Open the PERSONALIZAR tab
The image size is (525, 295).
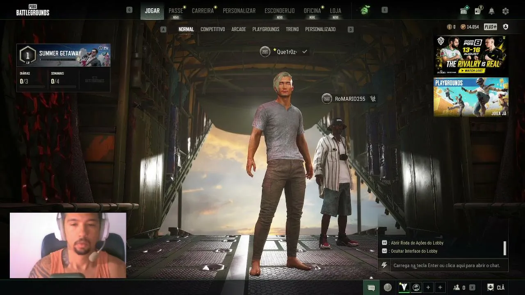coord(239,11)
